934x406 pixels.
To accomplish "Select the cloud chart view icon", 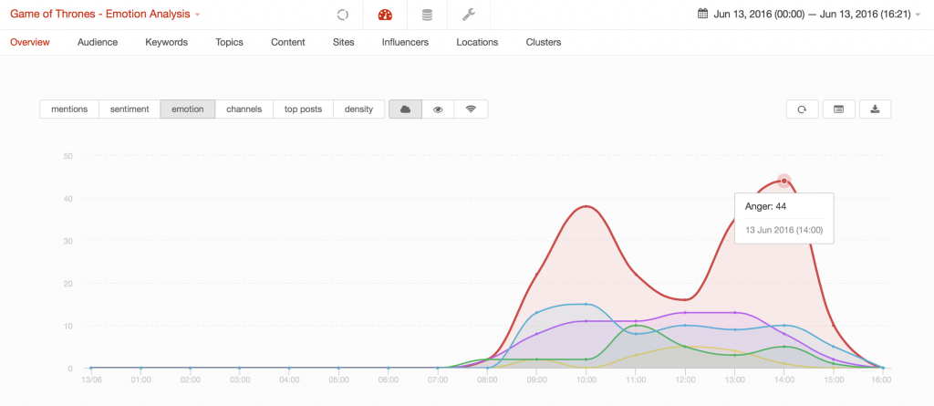I will coord(405,109).
